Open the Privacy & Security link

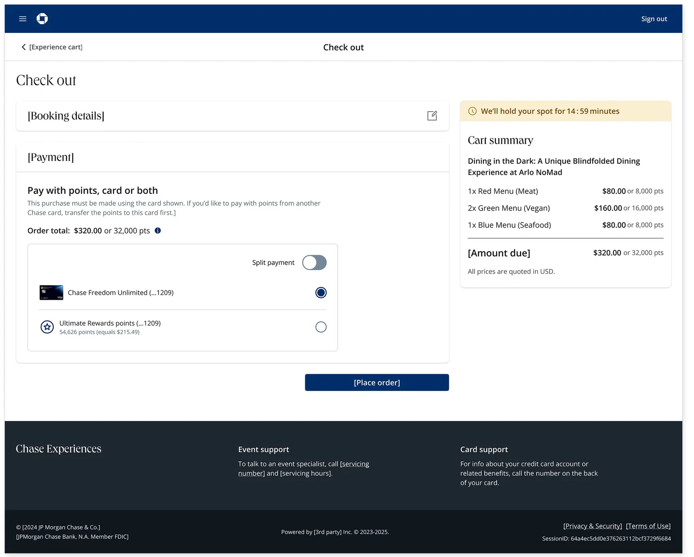(x=592, y=526)
